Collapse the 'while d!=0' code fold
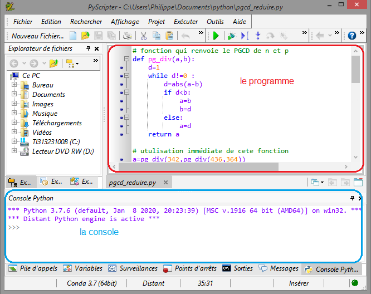The height and width of the screenshot is (294, 371). (x=126, y=76)
